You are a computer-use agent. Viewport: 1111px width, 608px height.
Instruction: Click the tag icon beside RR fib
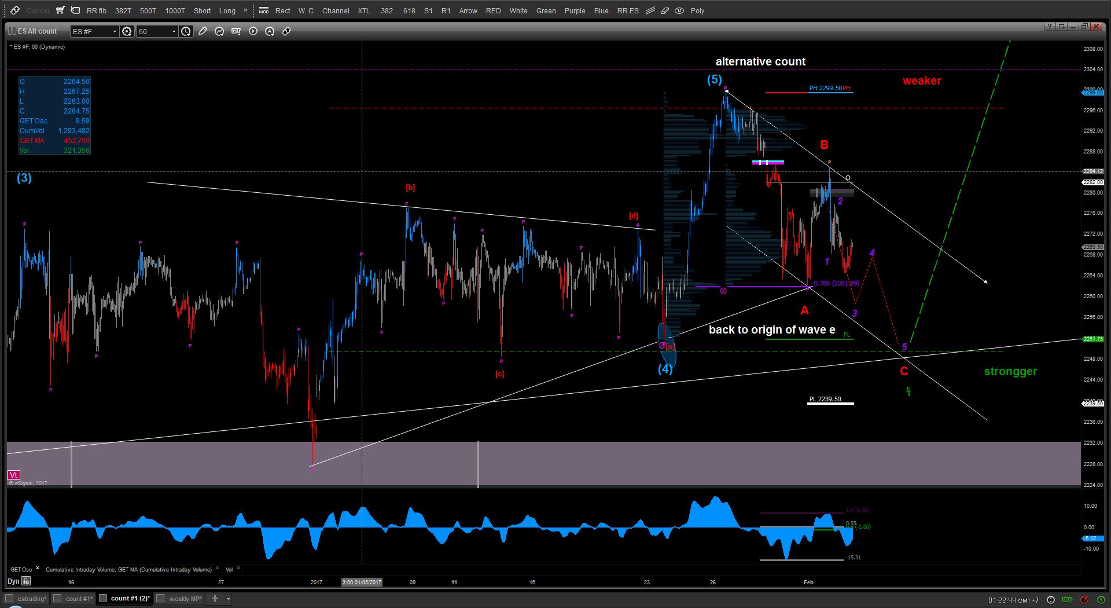tap(75, 10)
